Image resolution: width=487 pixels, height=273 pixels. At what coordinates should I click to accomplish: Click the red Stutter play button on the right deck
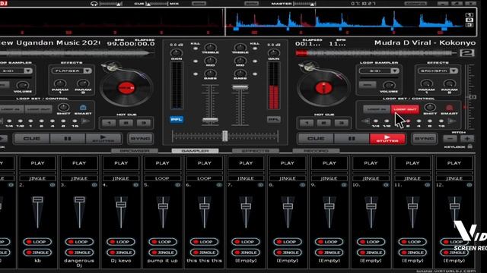pos(387,139)
